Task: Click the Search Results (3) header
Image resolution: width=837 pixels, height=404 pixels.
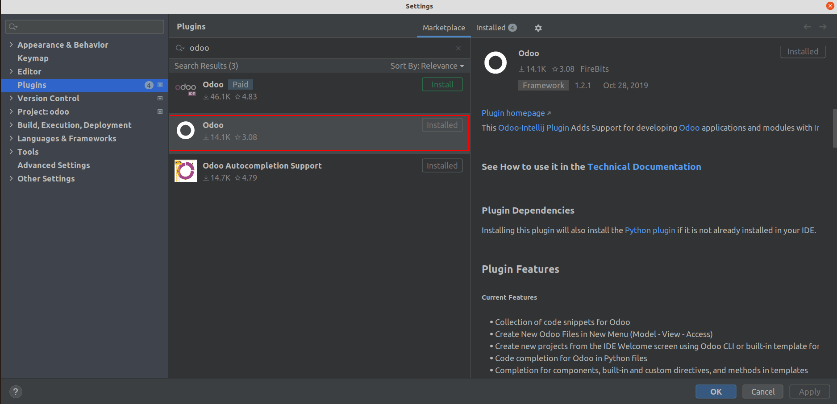Action: pos(206,66)
